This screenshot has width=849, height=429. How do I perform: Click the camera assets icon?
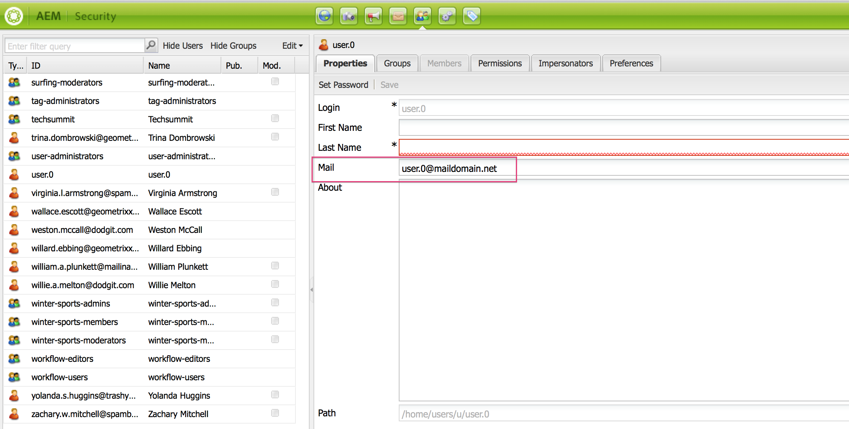tap(349, 16)
